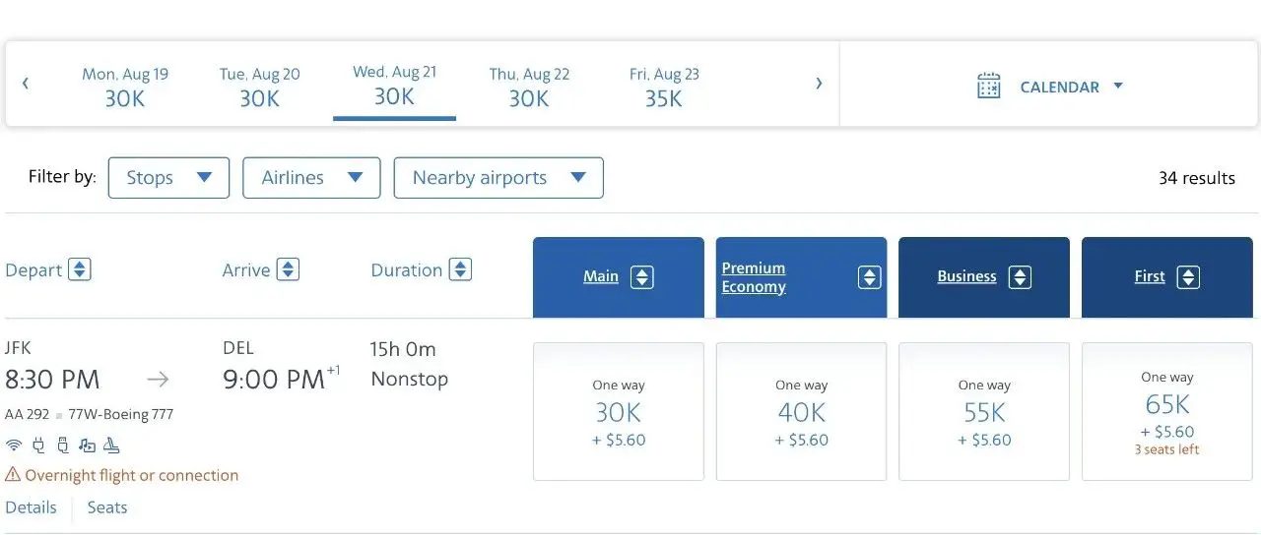Screen dimensions: 1261x535
Task: Click the in-flight entertainment icon
Action: (88, 446)
